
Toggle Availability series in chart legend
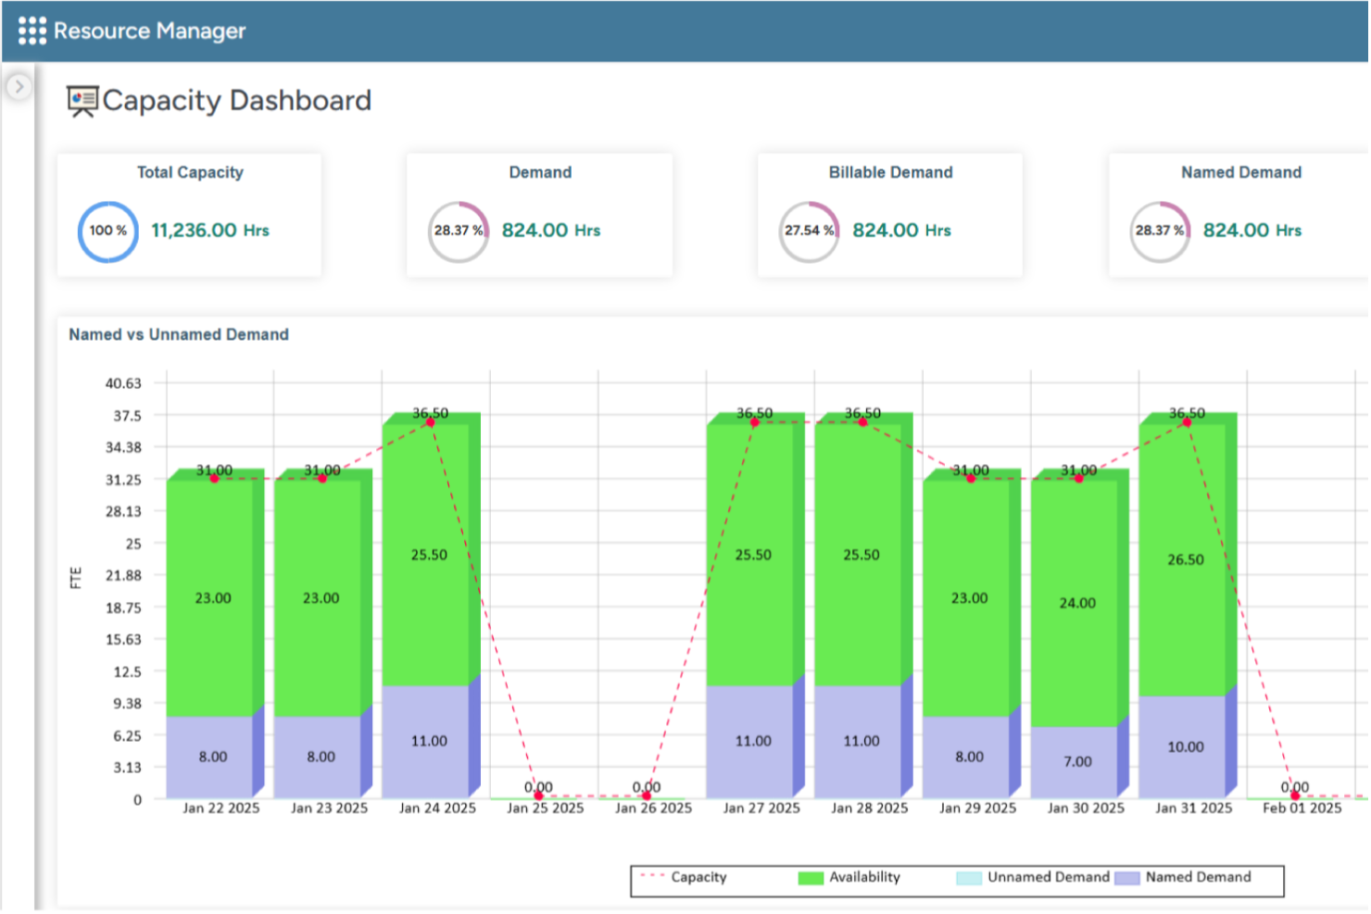pos(849,878)
